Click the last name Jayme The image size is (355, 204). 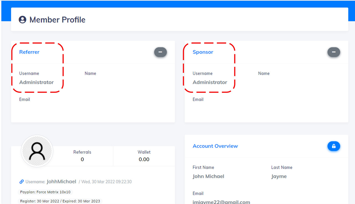[279, 176]
